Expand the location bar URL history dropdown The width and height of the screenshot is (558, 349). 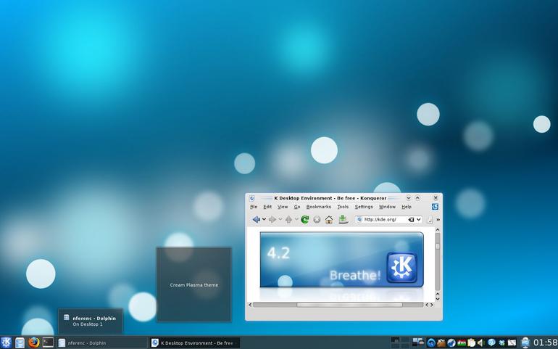419,220
